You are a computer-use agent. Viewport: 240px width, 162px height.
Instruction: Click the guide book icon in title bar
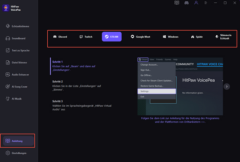click(x=177, y=3)
